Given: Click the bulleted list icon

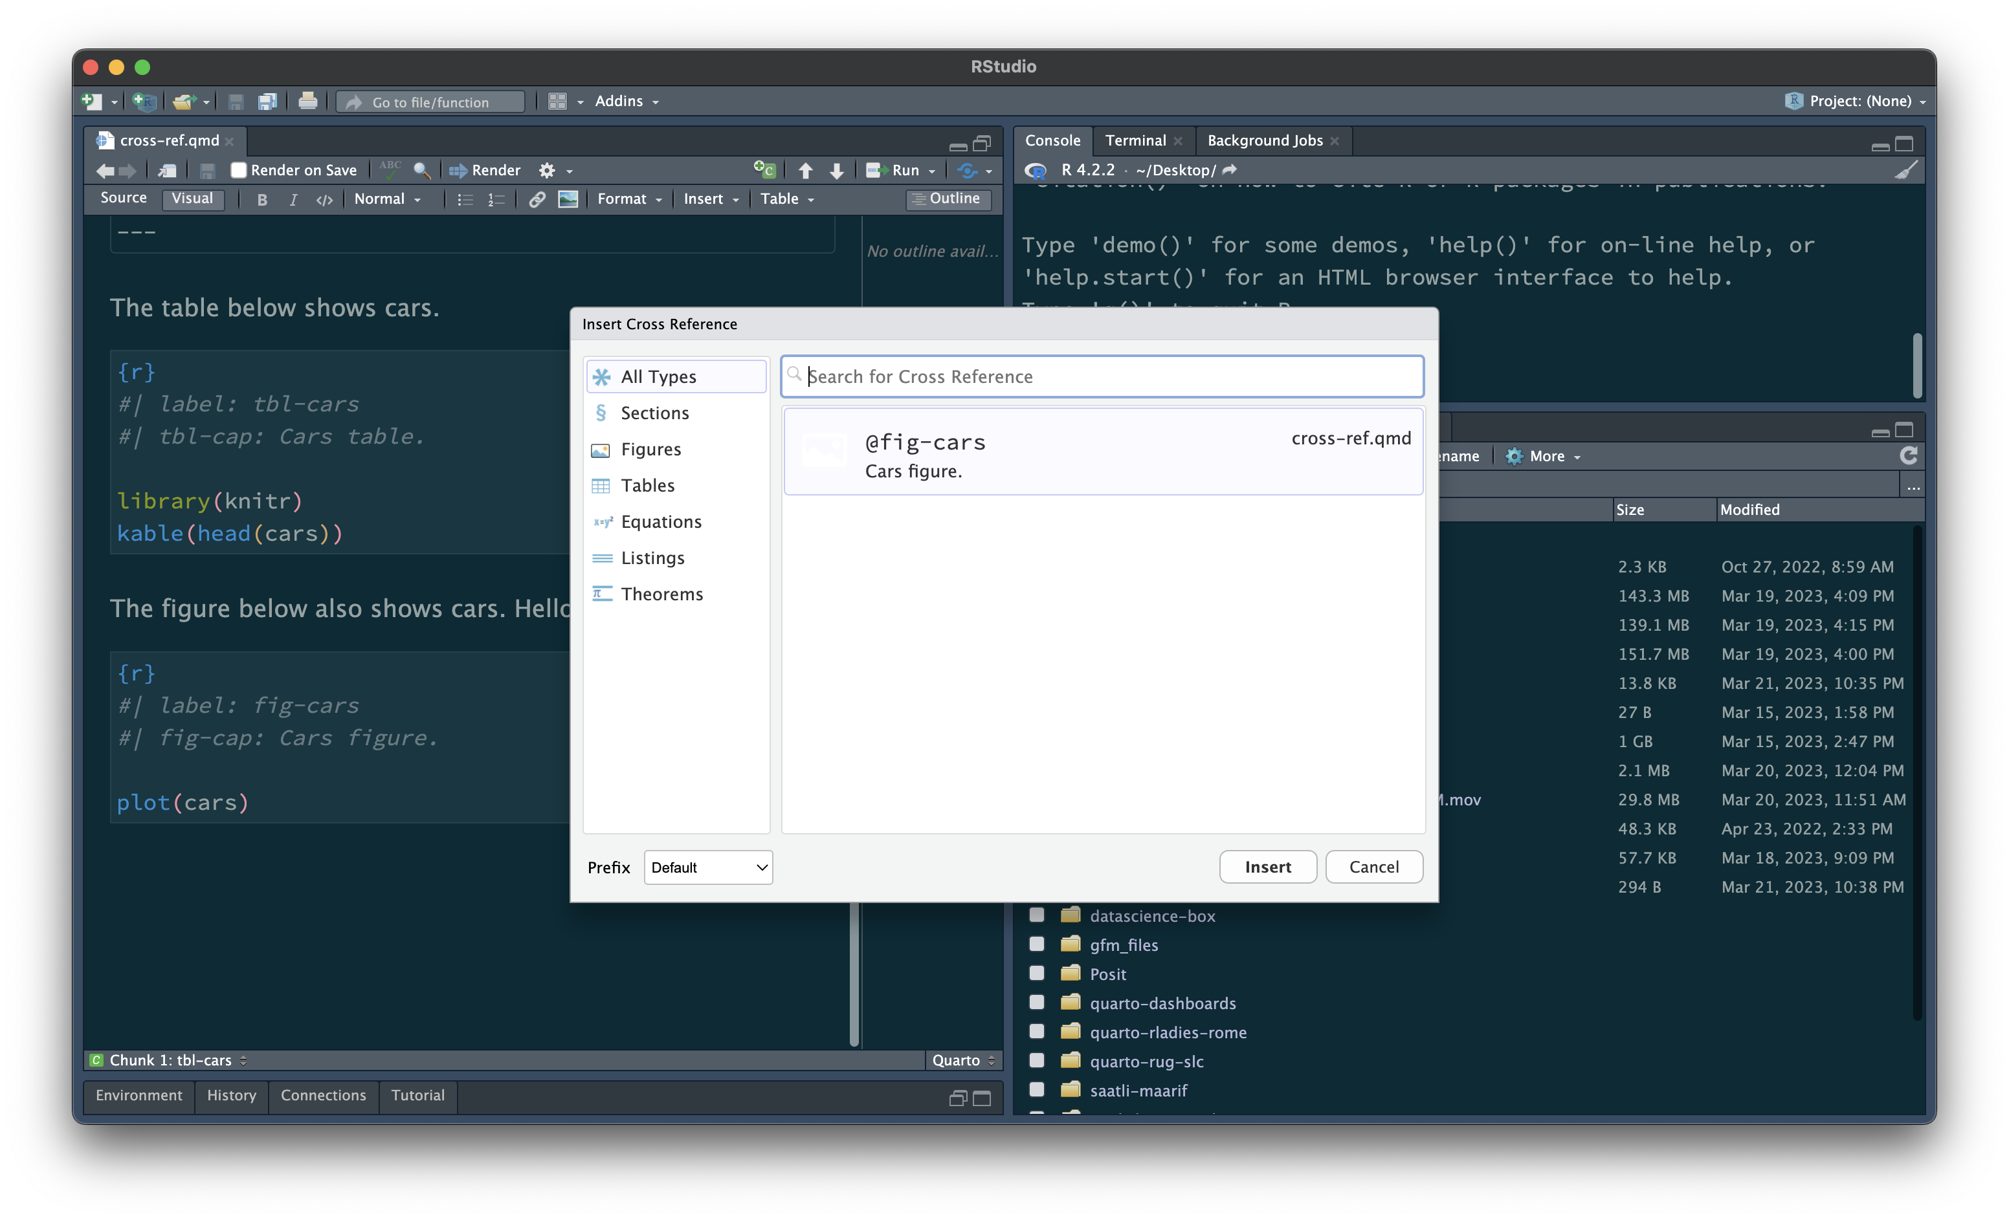Looking at the screenshot, I should click(x=465, y=200).
